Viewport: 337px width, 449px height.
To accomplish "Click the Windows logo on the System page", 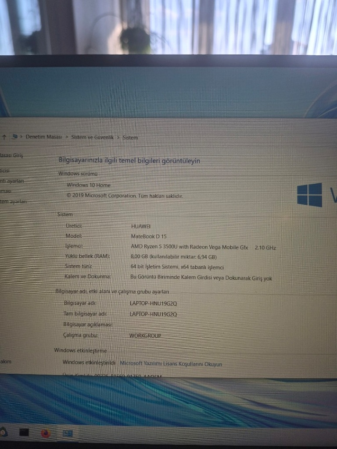I will pos(309,195).
